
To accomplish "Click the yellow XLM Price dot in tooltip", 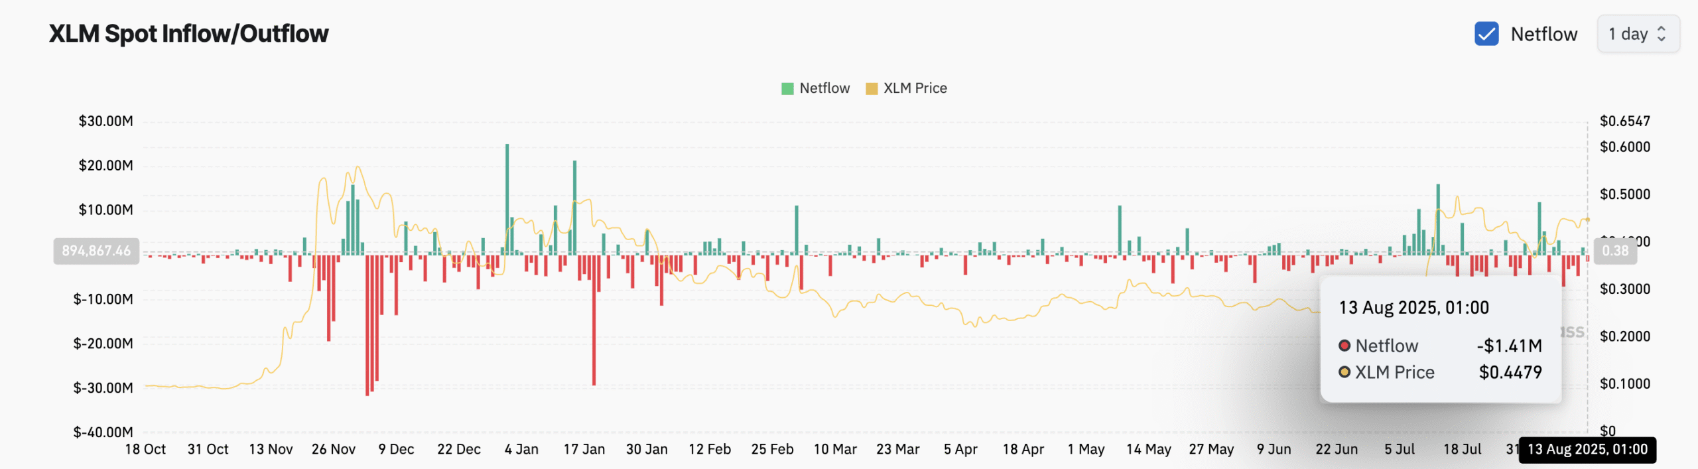I will pos(1344,372).
